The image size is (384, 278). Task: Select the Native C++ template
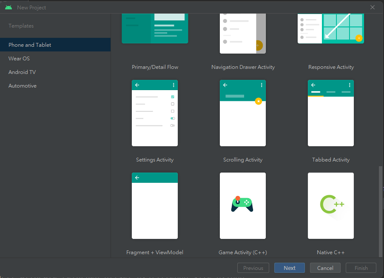(x=330, y=205)
